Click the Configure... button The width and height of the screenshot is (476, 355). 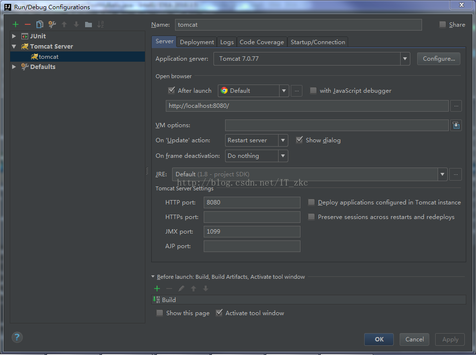(439, 59)
